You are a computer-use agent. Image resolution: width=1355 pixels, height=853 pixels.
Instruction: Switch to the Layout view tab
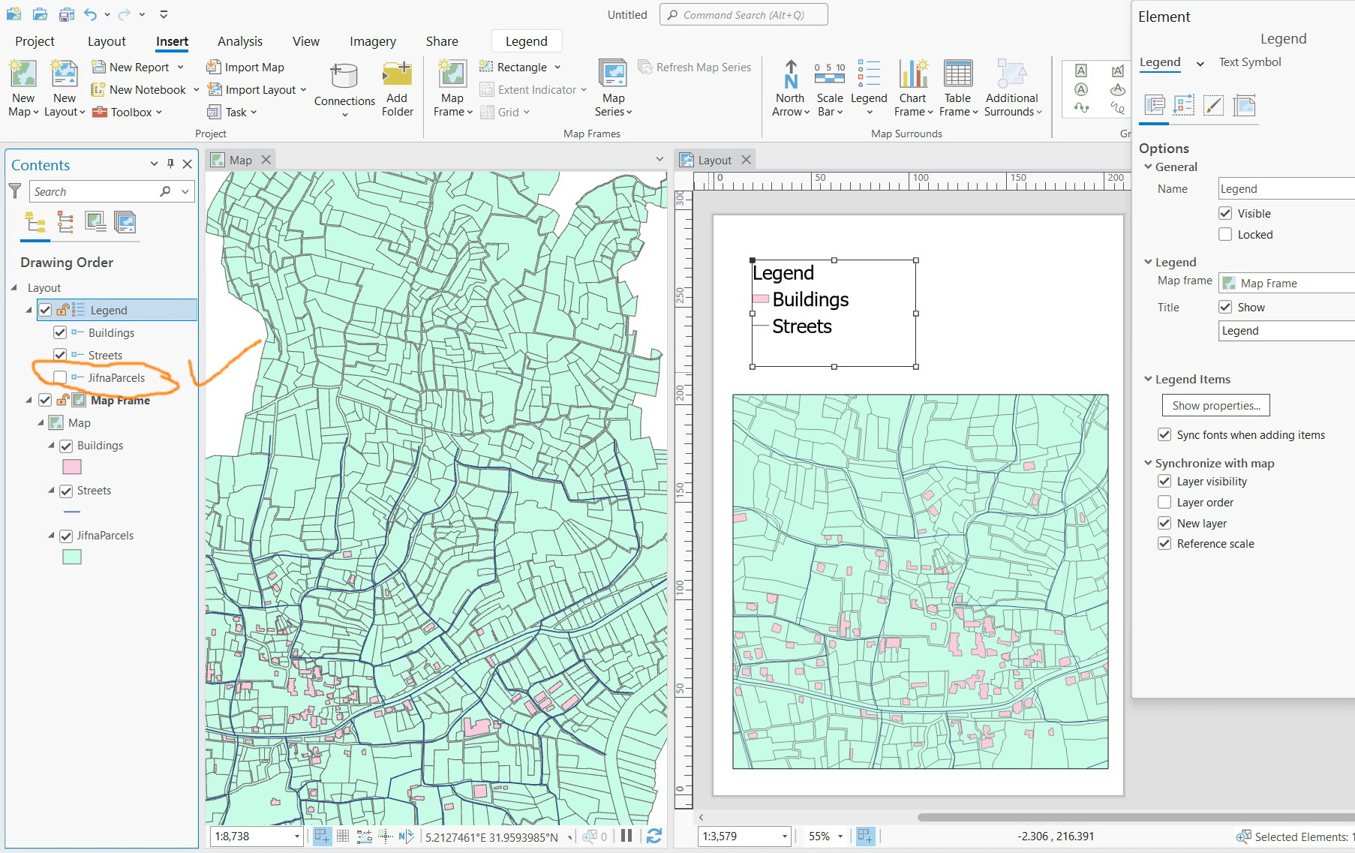point(714,160)
